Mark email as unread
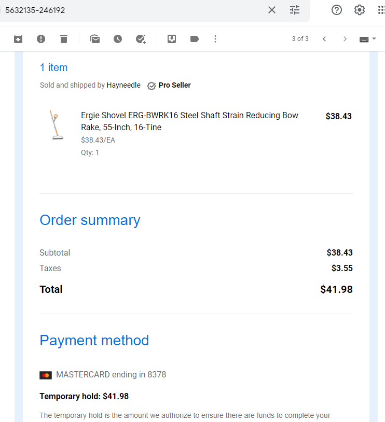Image resolution: width=385 pixels, height=422 pixels. pyautogui.click(x=95, y=39)
